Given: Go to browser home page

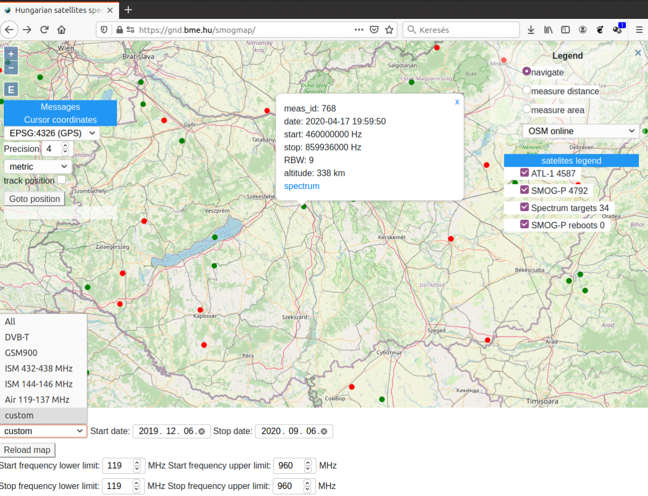Looking at the screenshot, I should coord(62,30).
